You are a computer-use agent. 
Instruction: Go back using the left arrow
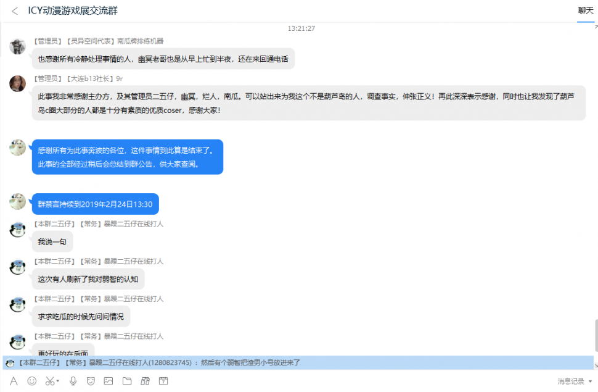click(15, 11)
